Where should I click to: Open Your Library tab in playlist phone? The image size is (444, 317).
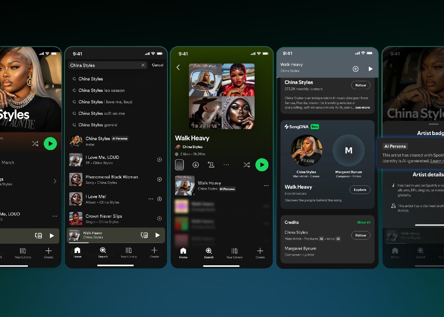pyautogui.click(x=234, y=253)
